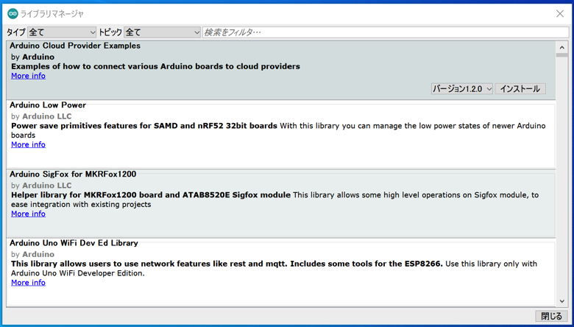Click the Power save primitives features description text
574x327 pixels.
tap(143, 126)
